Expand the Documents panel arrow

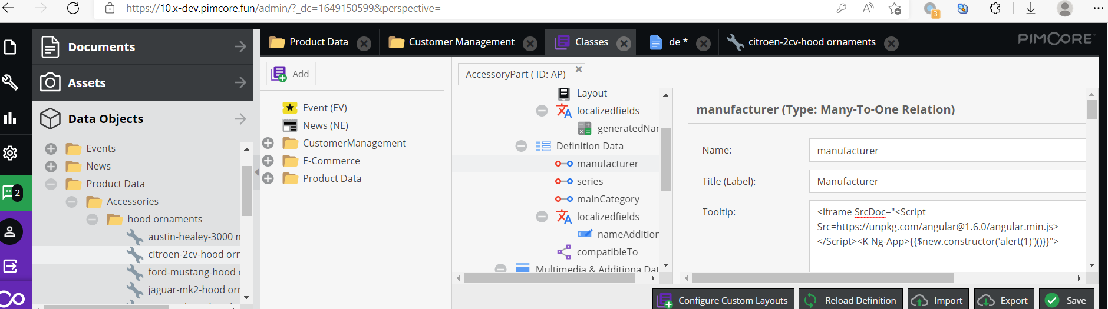click(x=240, y=46)
